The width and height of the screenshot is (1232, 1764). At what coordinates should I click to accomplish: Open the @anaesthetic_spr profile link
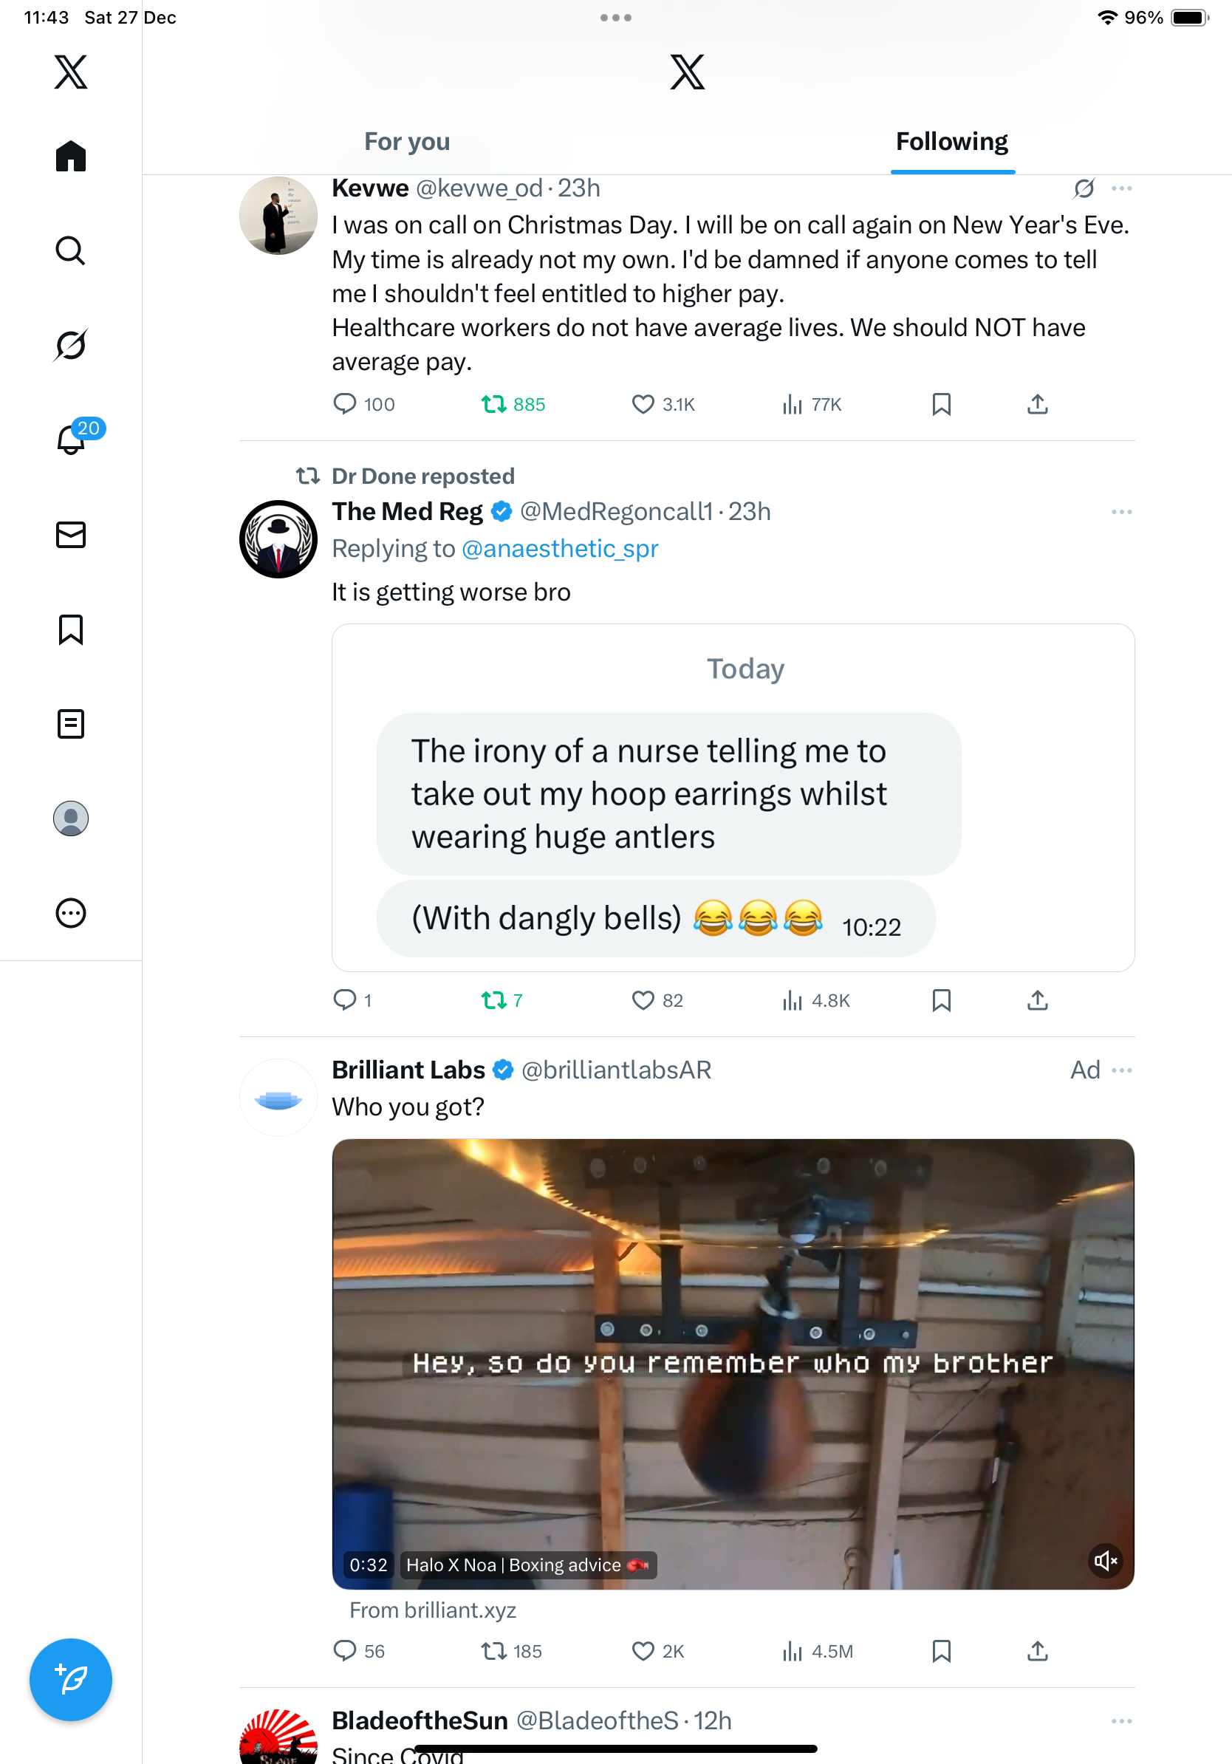tap(560, 549)
